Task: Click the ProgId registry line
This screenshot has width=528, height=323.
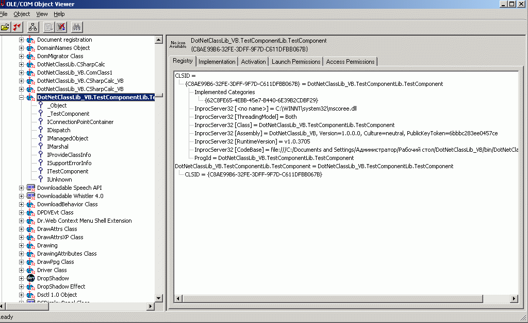Action: (274, 158)
